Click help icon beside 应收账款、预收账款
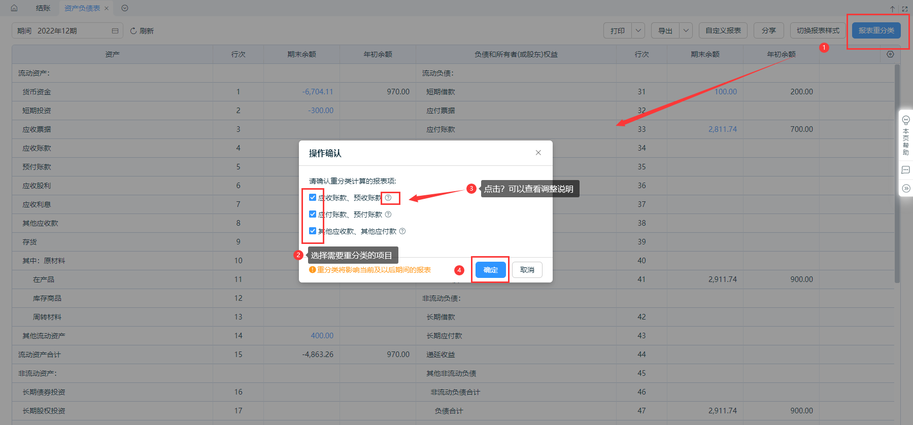Screen dimensions: 913x425 tap(388, 198)
